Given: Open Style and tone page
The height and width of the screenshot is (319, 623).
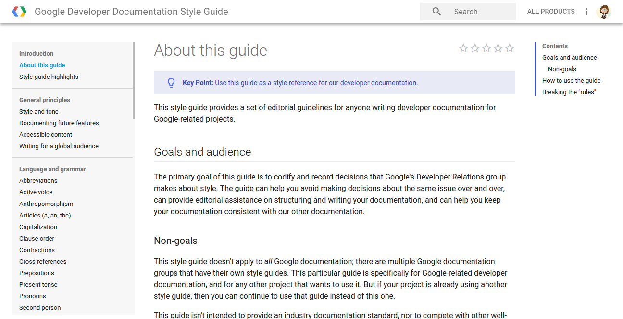Looking at the screenshot, I should (x=39, y=112).
